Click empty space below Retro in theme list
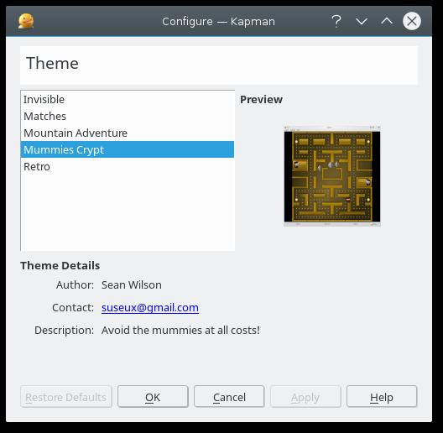Viewport: 443px width, 433px height. pos(128,212)
